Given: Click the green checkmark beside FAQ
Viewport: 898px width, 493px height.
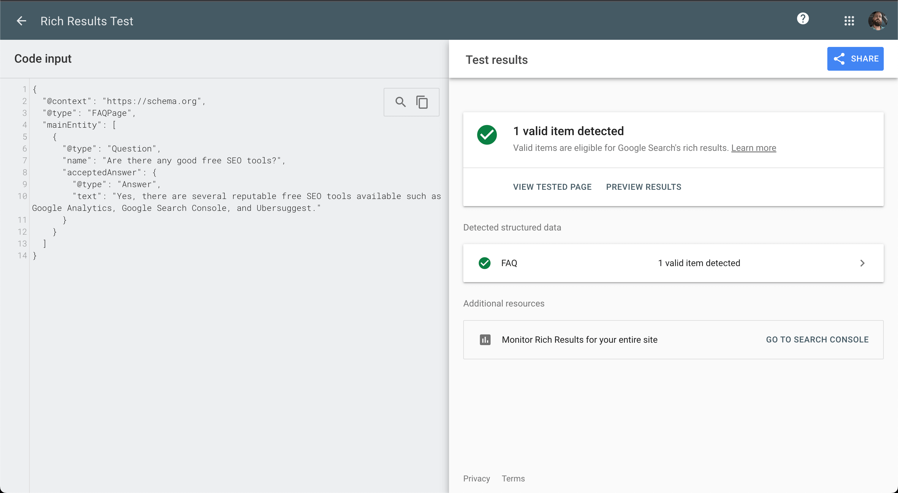Looking at the screenshot, I should (x=485, y=263).
